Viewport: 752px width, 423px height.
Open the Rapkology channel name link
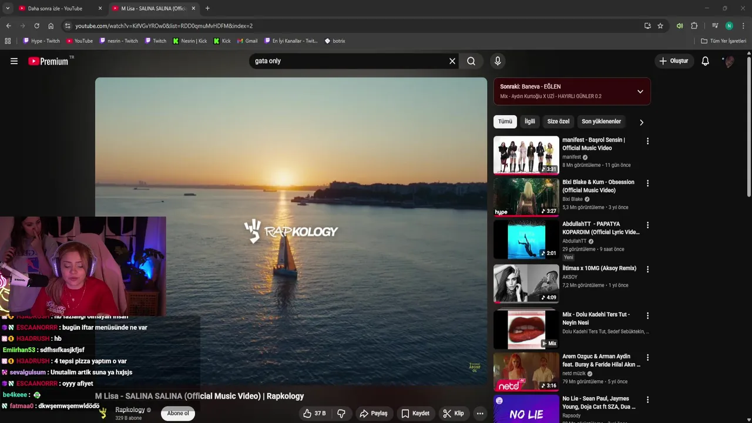coord(130,410)
